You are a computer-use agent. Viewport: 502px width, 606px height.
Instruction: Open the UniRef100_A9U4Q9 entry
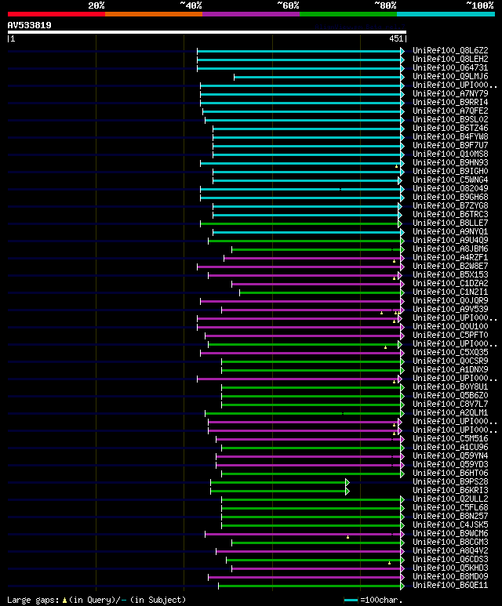tap(450, 241)
